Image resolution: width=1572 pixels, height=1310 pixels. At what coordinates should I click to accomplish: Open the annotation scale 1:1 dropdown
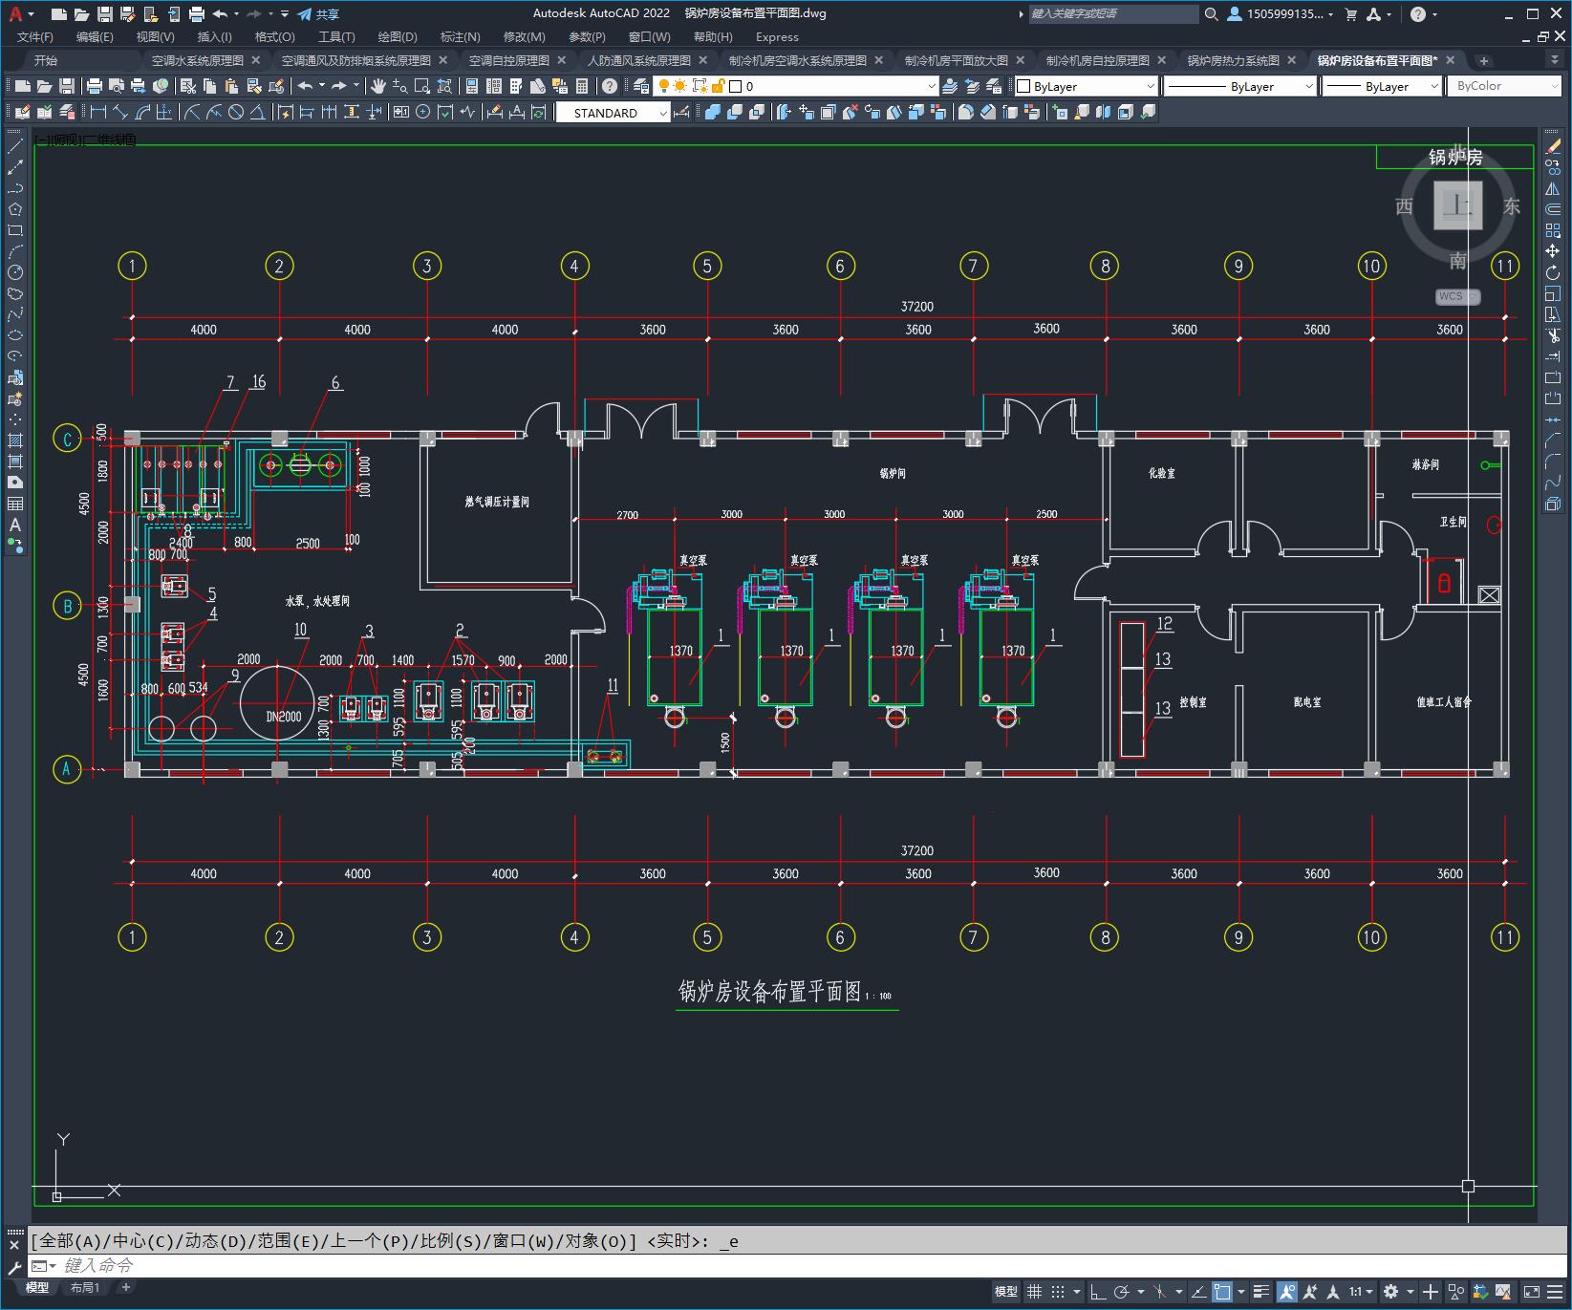point(1361,1292)
